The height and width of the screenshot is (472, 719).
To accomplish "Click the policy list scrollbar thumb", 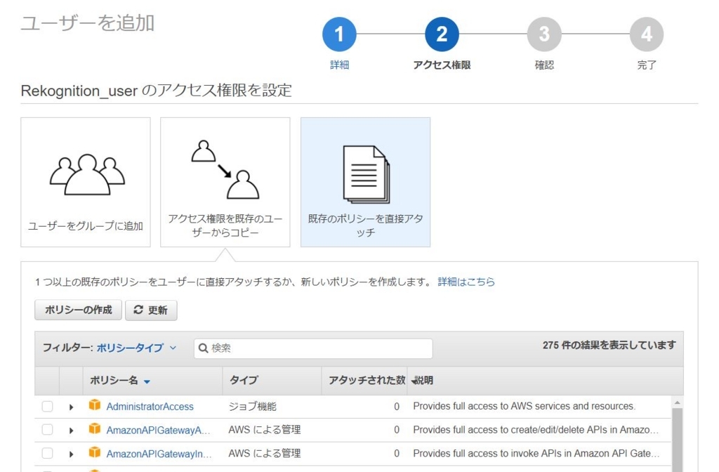I will pyautogui.click(x=678, y=440).
